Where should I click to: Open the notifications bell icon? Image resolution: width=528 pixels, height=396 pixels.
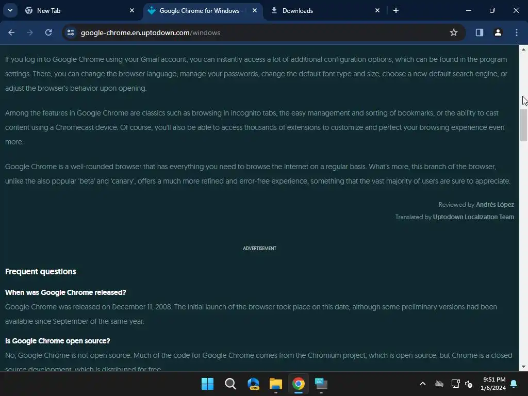(x=514, y=384)
